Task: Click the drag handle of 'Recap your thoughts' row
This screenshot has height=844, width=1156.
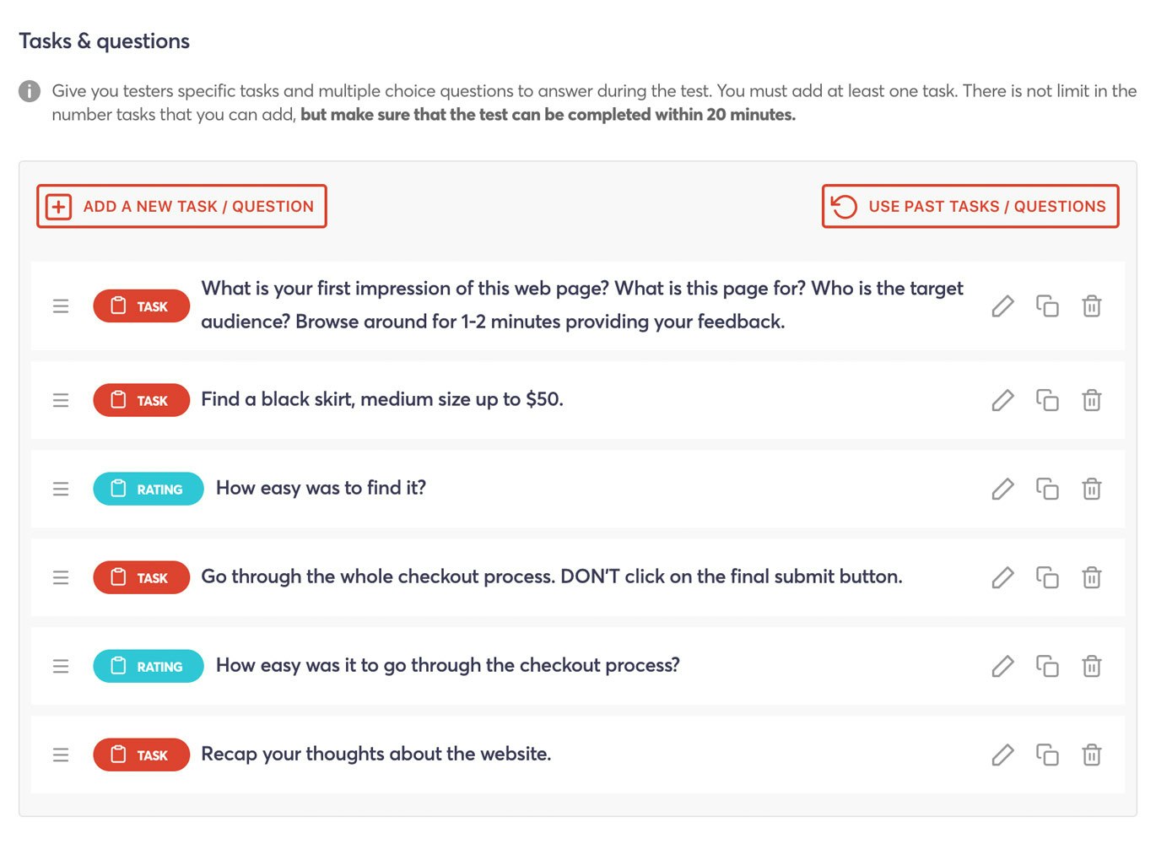Action: [x=61, y=755]
